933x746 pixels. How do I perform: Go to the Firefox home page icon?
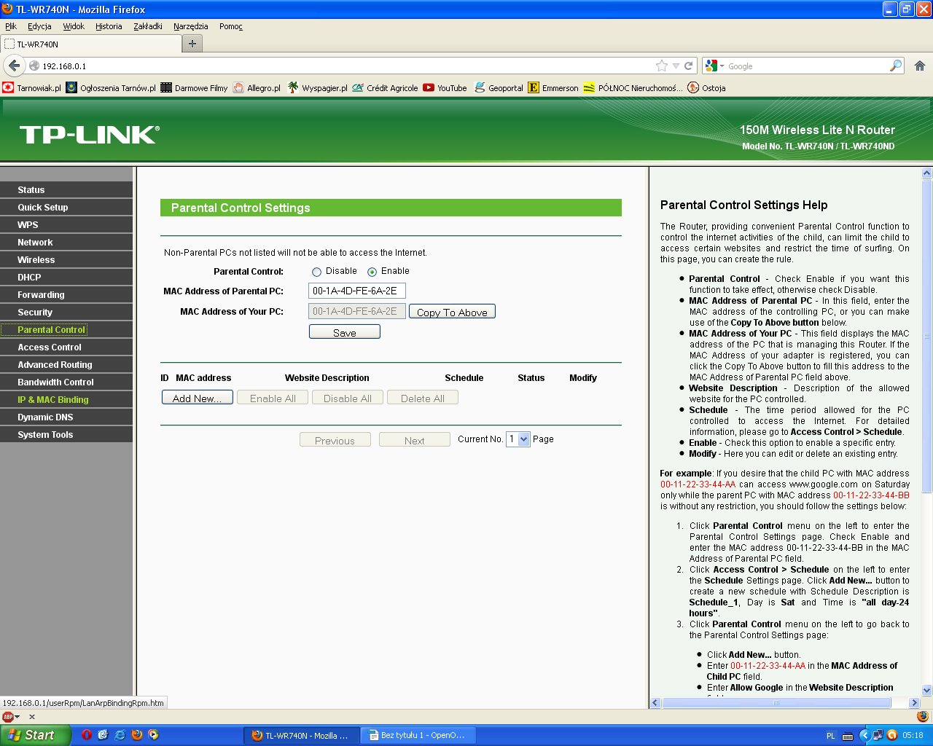(920, 66)
